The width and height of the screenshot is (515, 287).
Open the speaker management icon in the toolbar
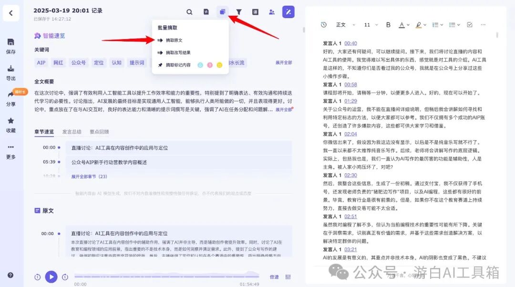pos(271,11)
